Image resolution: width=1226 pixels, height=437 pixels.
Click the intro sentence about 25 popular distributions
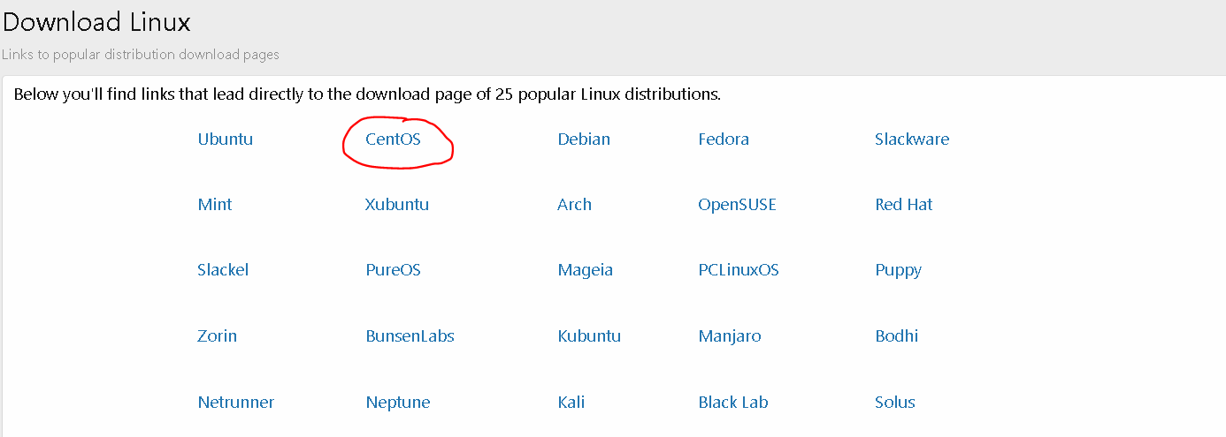pos(367,94)
